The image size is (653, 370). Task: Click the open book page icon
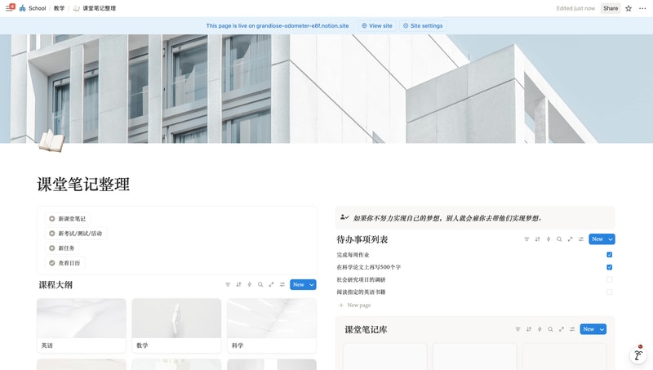click(x=51, y=140)
